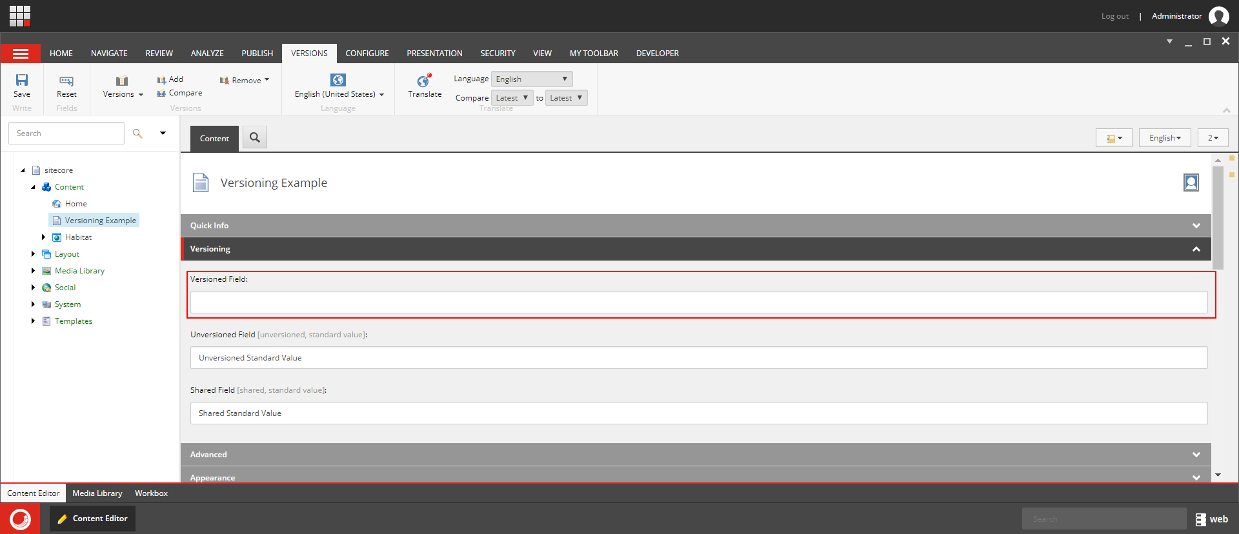Click Compare versions button
Screen dimensions: 1239x534
(x=179, y=93)
